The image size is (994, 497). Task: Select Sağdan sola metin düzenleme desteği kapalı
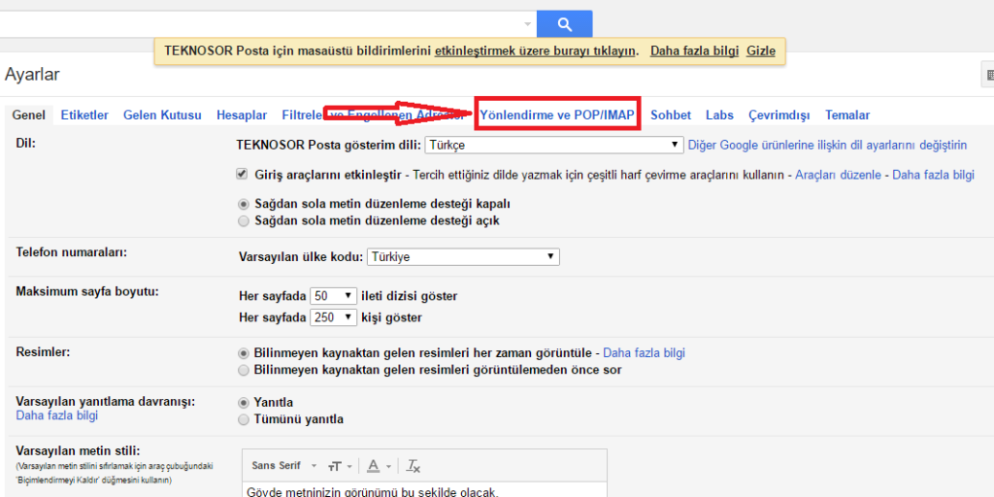tap(243, 205)
